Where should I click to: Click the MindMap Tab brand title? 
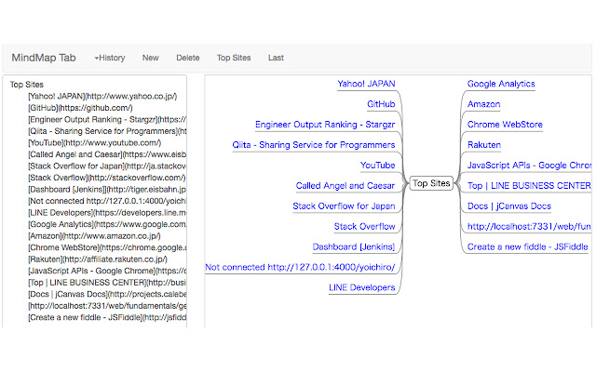44,58
